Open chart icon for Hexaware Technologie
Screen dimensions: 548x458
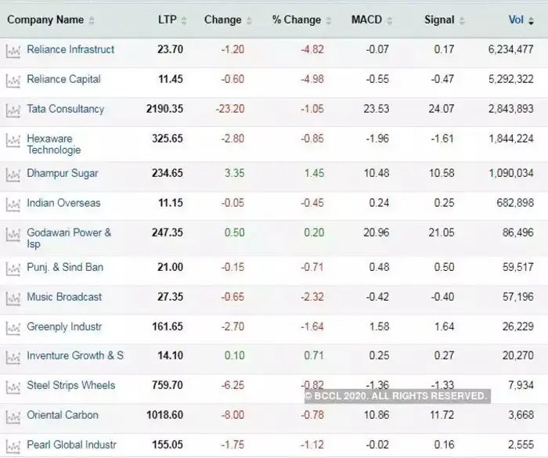[x=13, y=140]
